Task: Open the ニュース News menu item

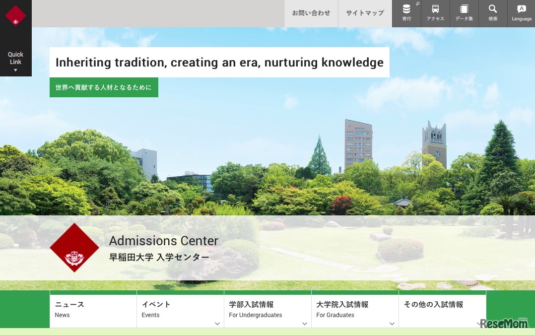Action: tap(93, 309)
